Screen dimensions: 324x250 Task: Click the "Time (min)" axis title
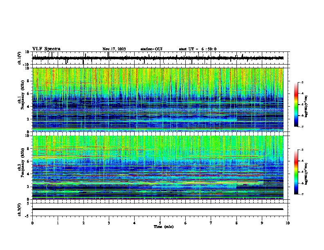(164, 227)
